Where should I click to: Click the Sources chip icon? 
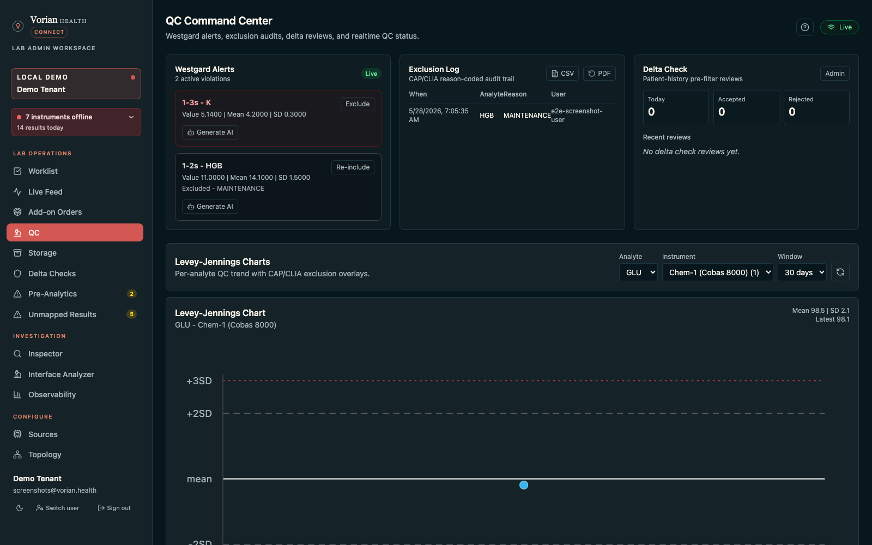17,434
